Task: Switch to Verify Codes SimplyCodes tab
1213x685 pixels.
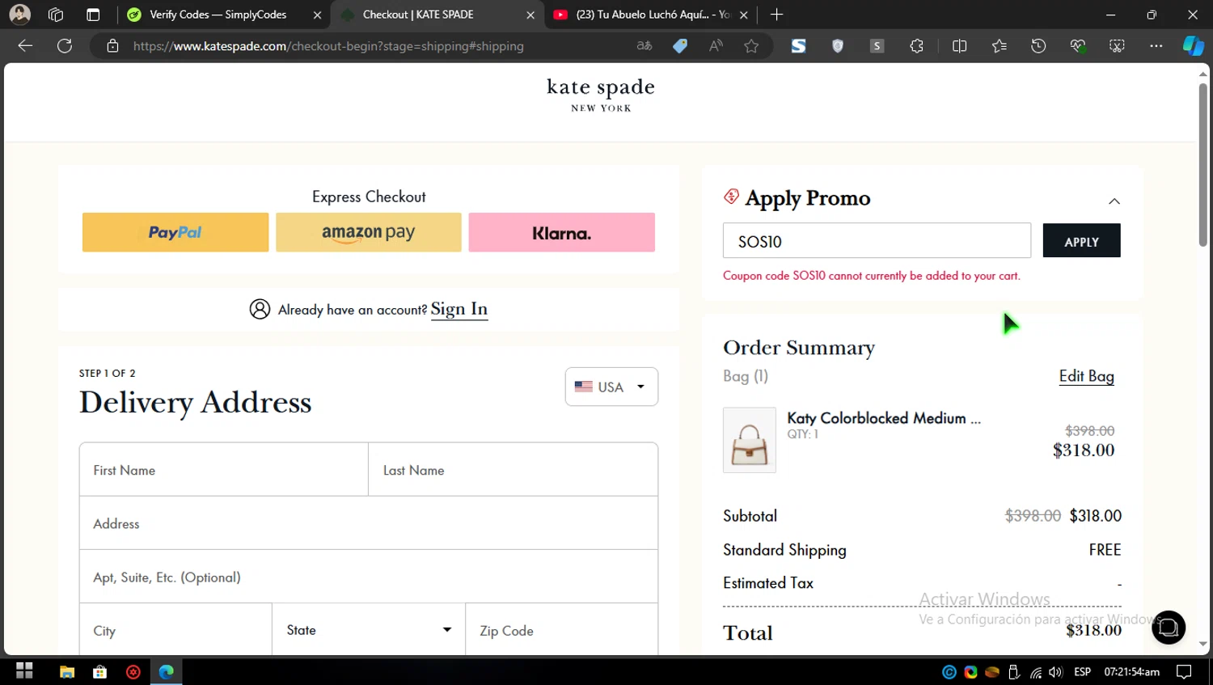Action: point(218,15)
